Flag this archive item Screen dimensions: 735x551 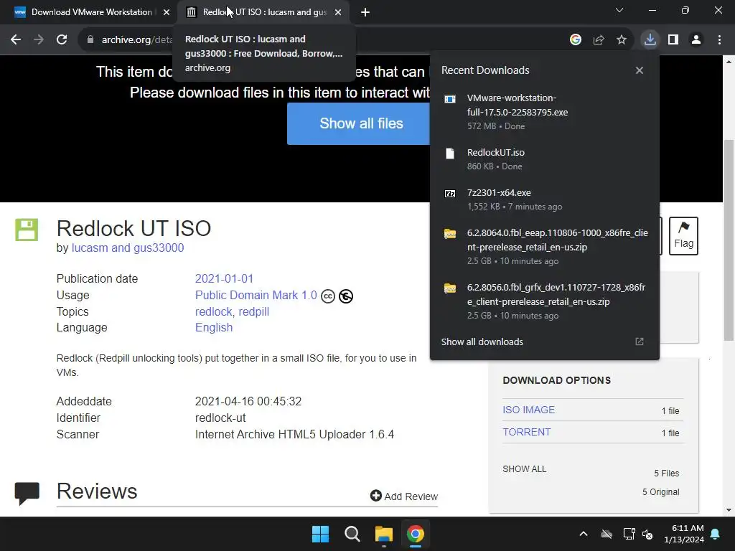[683, 236]
